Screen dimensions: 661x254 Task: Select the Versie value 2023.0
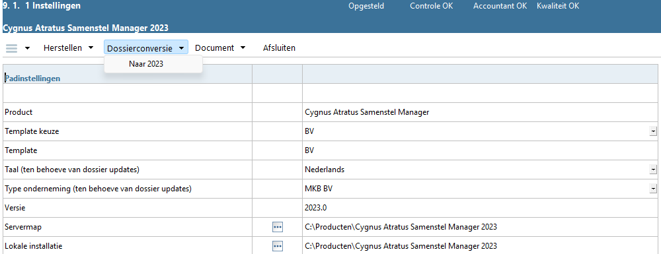click(316, 208)
